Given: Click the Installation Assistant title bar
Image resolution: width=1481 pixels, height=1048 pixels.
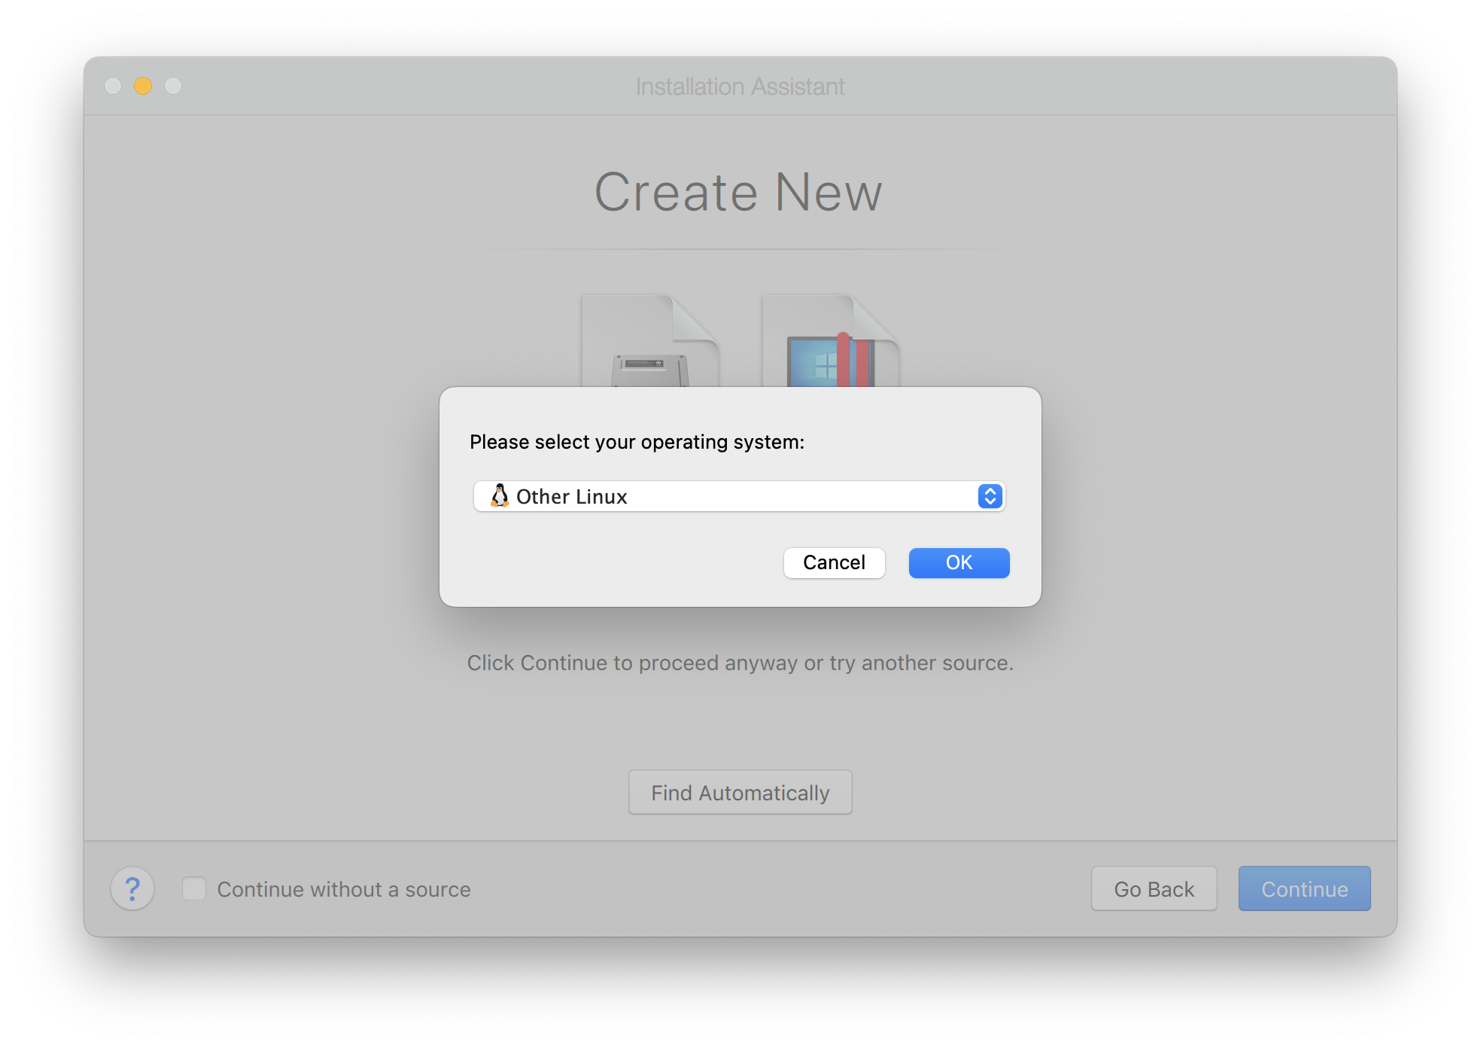Looking at the screenshot, I should point(740,87).
